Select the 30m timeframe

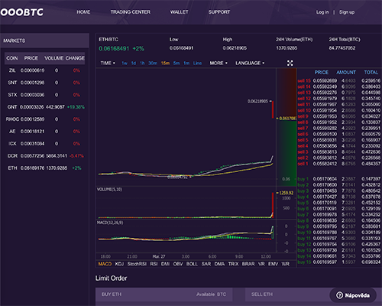tap(153, 63)
